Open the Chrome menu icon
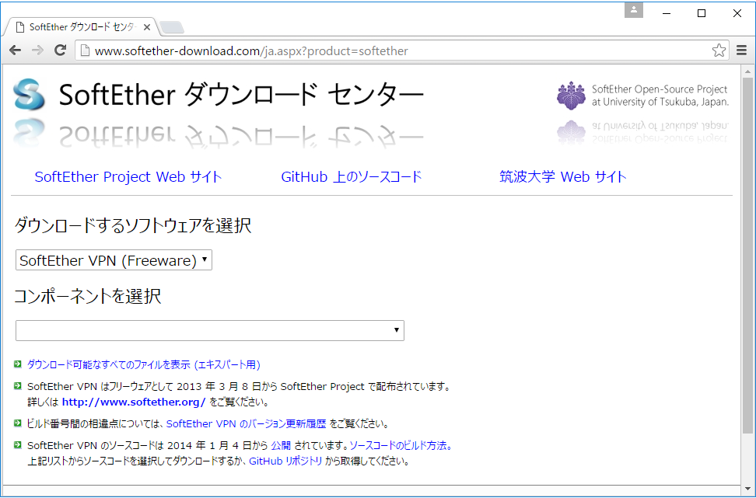 (x=741, y=50)
